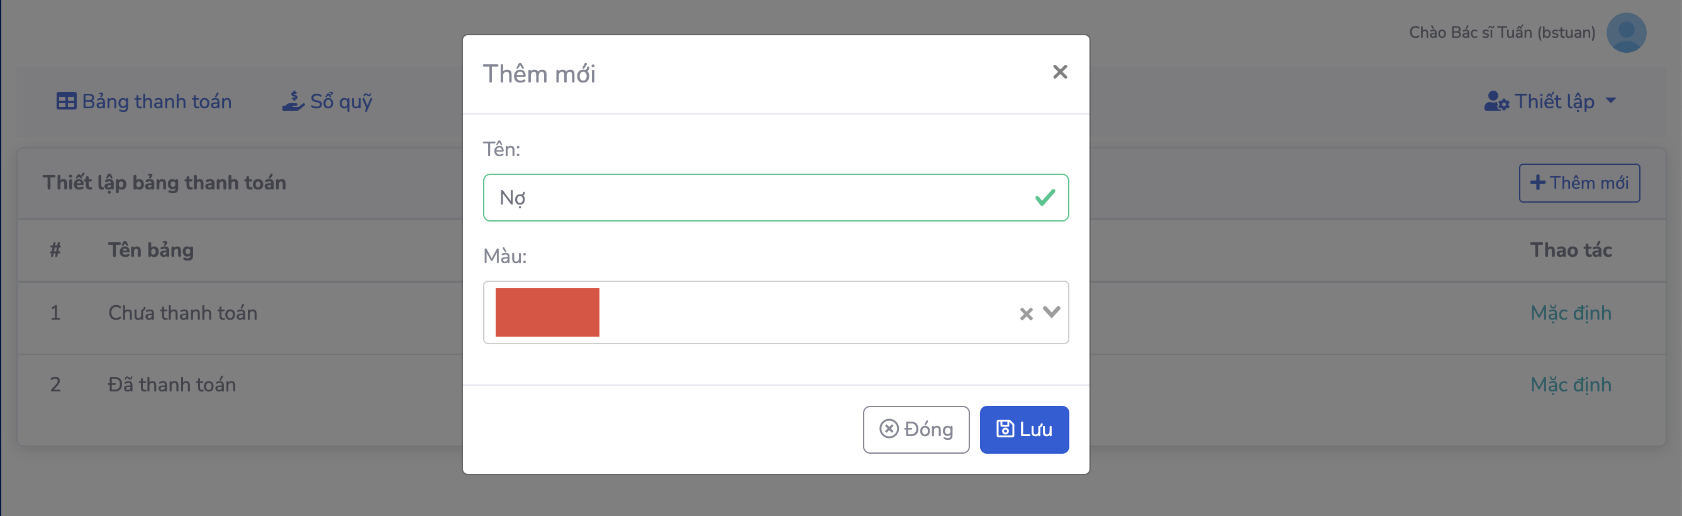Expand the Màu color dropdown chevron
1682x516 pixels.
[1051, 312]
